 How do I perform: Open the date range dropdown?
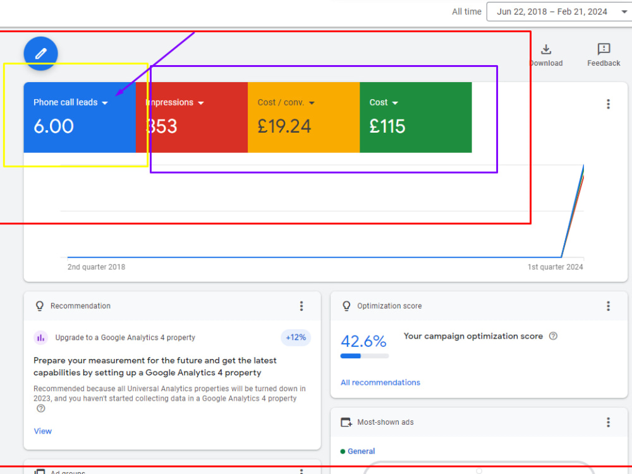(x=559, y=11)
